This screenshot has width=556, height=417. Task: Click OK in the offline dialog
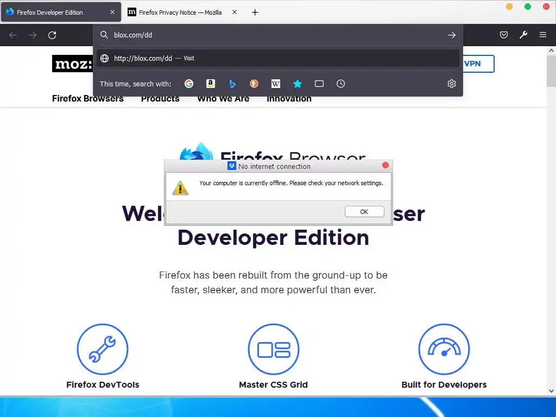(364, 212)
